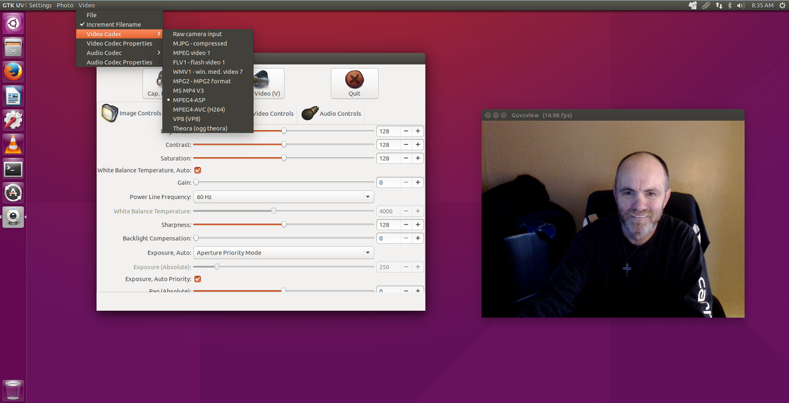Toggle Exposure Auto Priority checkbox
789x403 pixels.
coord(198,279)
